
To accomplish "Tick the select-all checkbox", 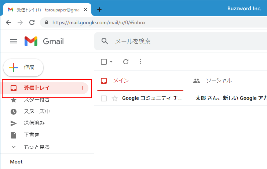I will coord(104,62).
